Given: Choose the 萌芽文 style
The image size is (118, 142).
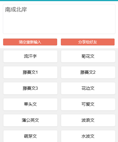Looking at the screenshot, I should click(30, 136).
